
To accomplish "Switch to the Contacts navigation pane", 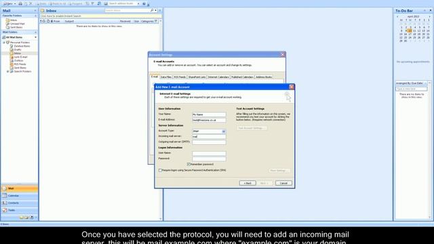I will [x=20, y=203].
